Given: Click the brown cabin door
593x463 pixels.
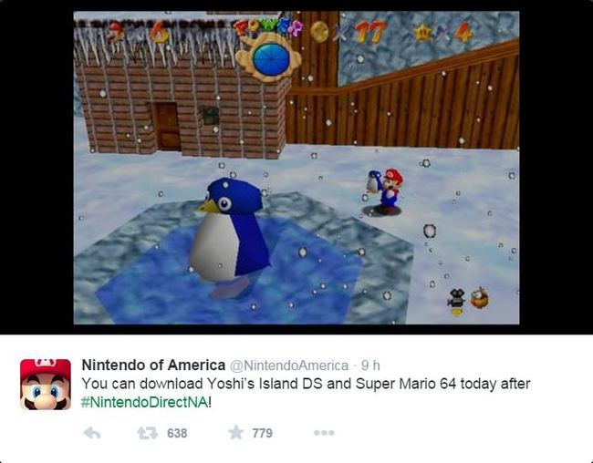Looking at the screenshot, I should point(166,127).
